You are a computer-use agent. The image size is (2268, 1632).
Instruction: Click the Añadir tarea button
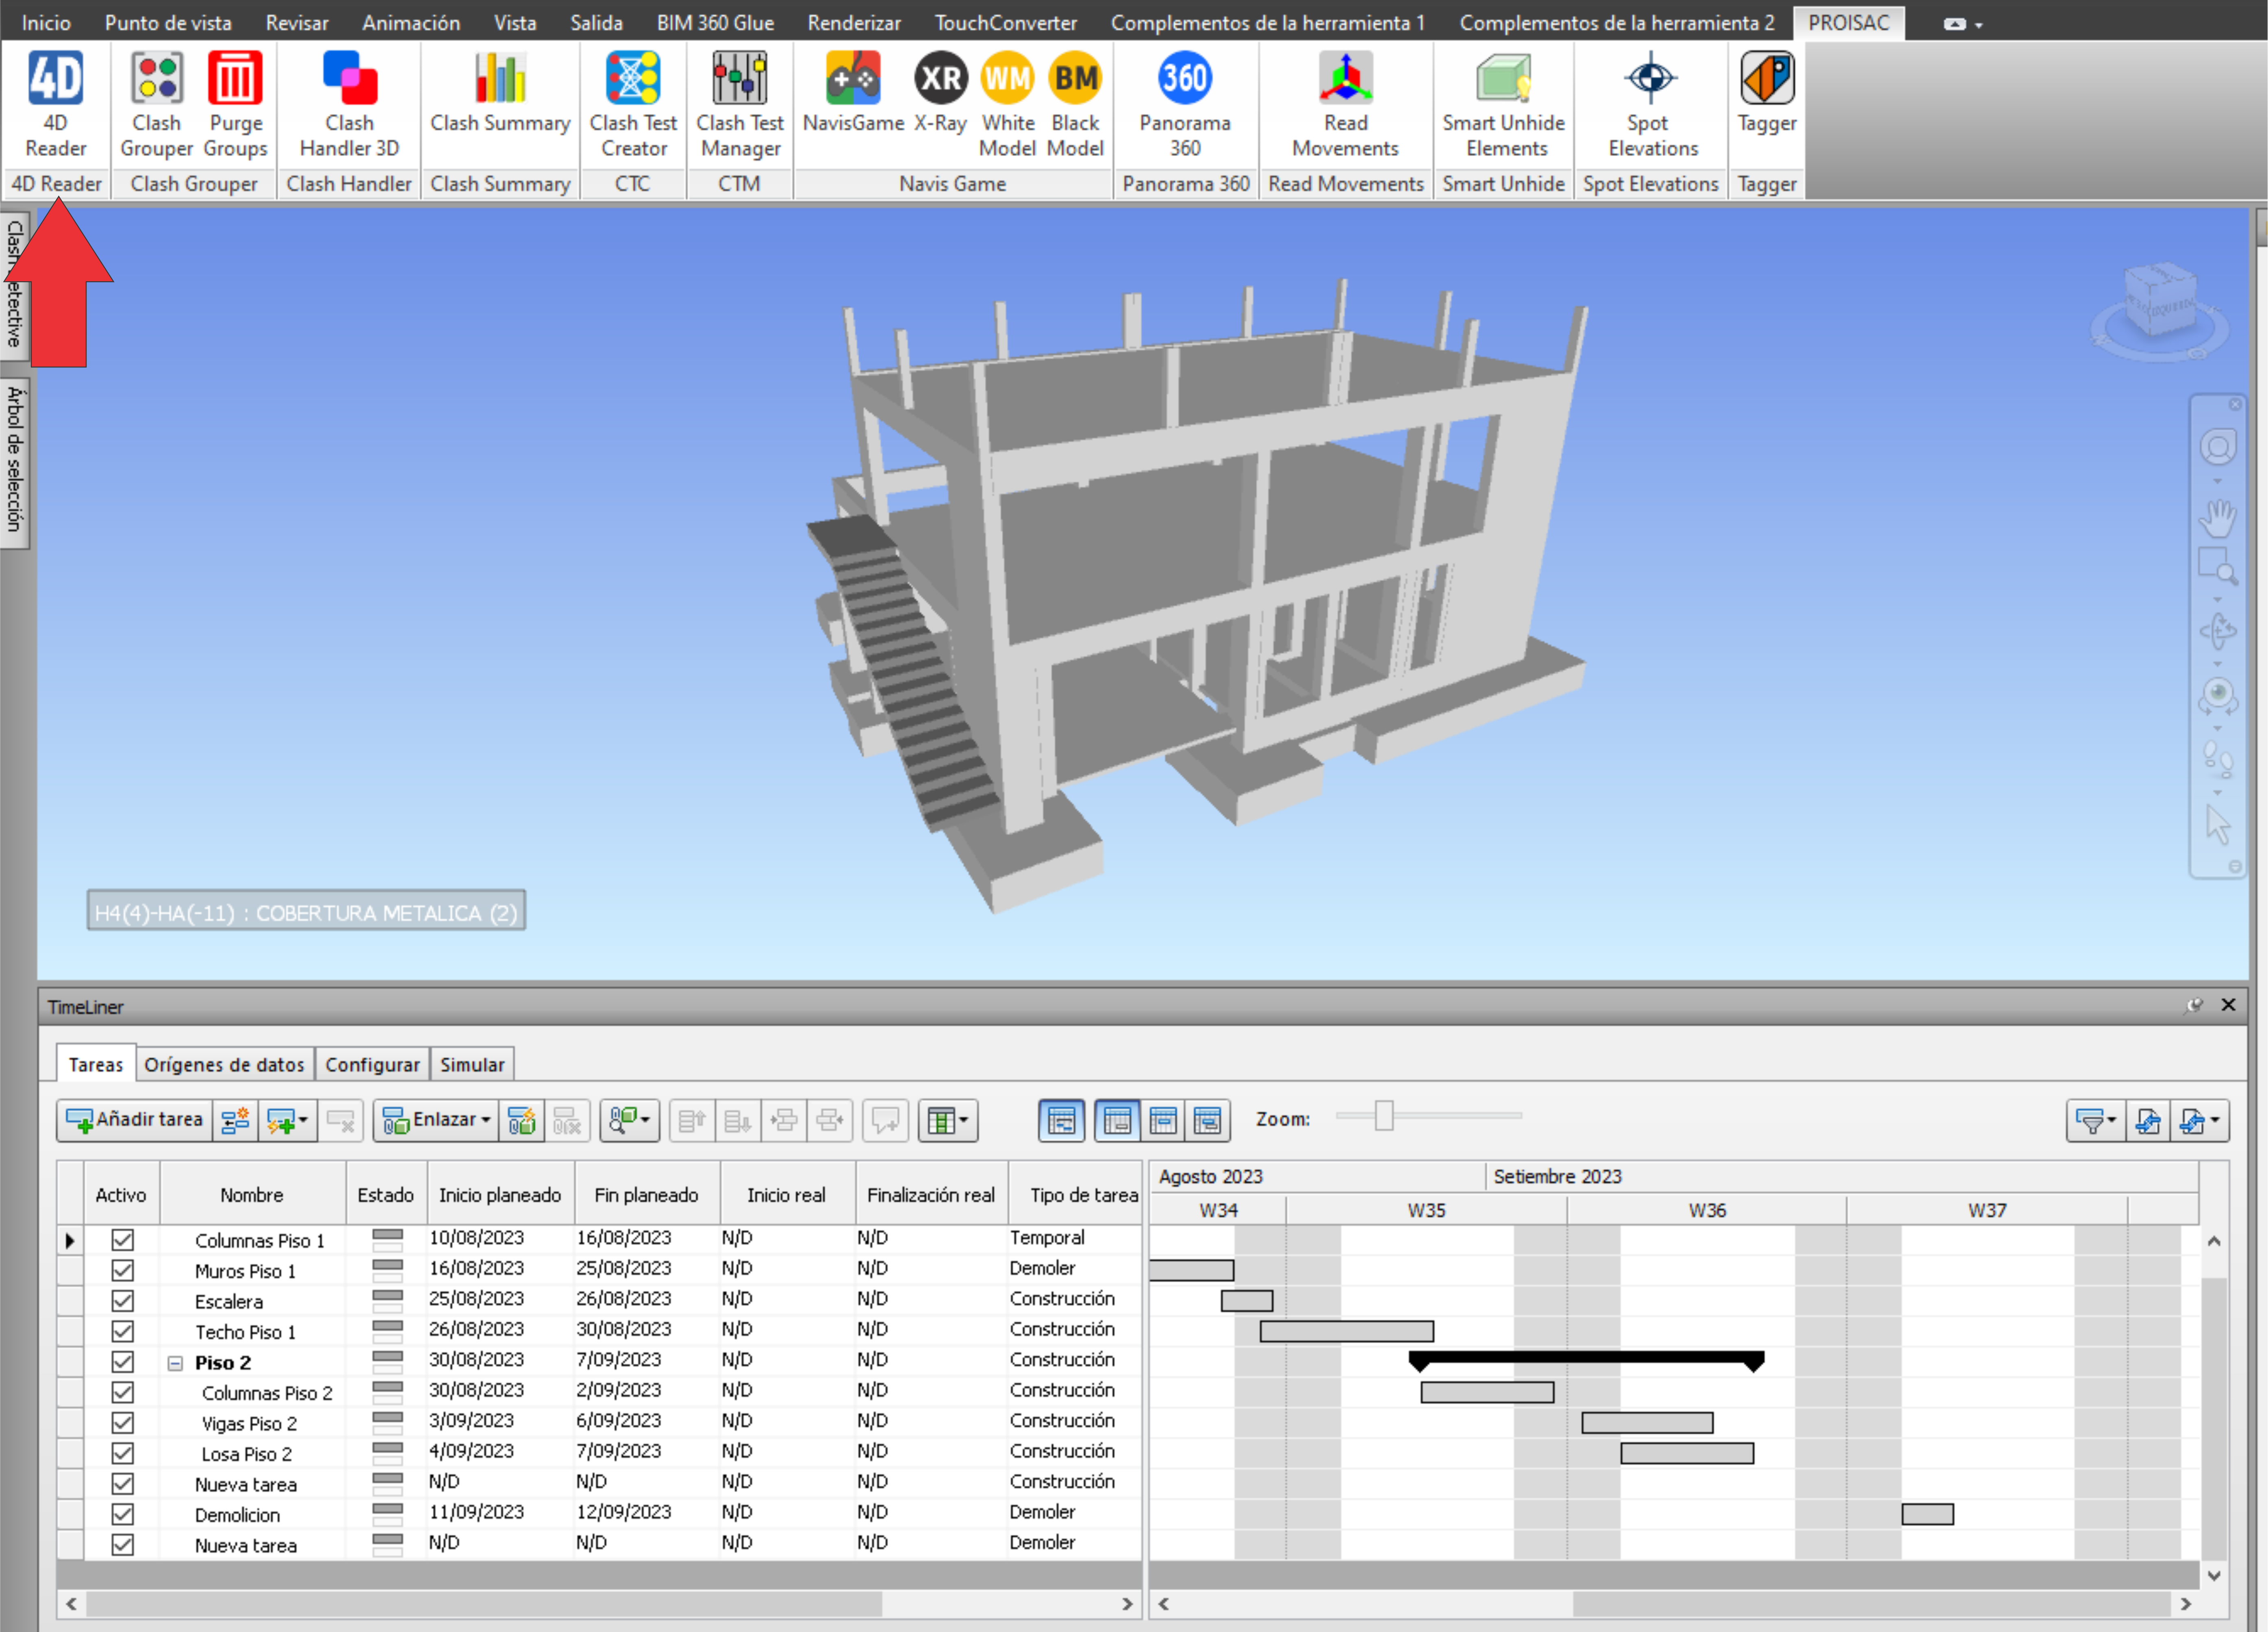tap(134, 1120)
